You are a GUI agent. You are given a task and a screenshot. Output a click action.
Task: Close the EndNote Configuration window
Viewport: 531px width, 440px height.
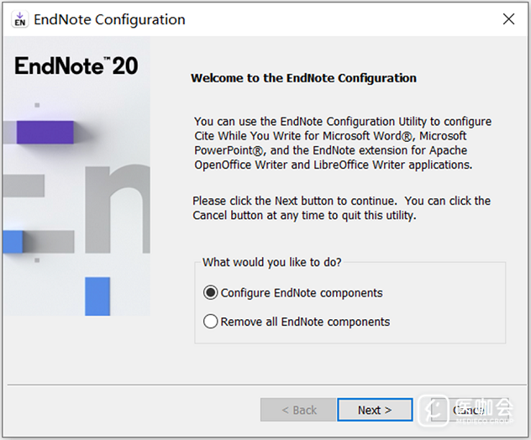(x=507, y=19)
